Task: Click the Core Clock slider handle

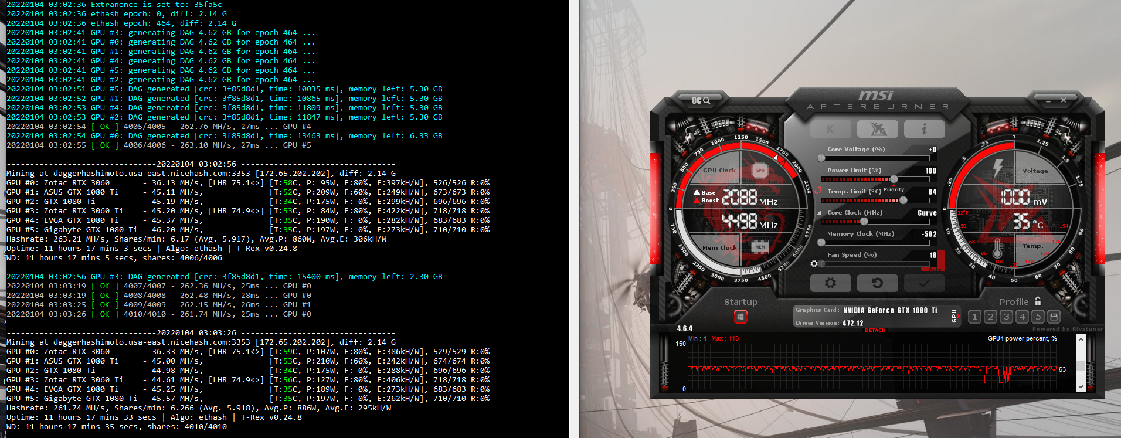Action: (864, 222)
